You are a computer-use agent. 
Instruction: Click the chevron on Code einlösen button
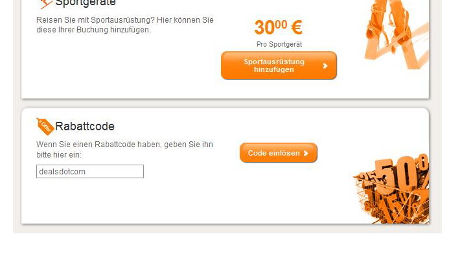[306, 153]
